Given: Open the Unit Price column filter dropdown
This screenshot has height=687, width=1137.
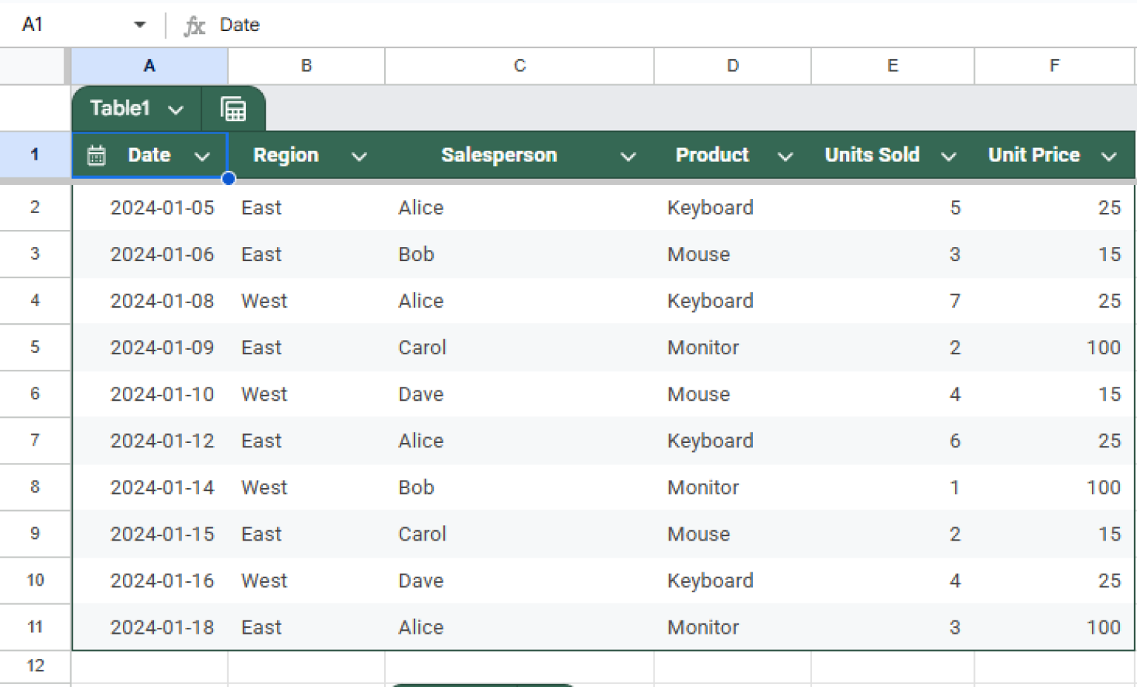Looking at the screenshot, I should point(1110,156).
